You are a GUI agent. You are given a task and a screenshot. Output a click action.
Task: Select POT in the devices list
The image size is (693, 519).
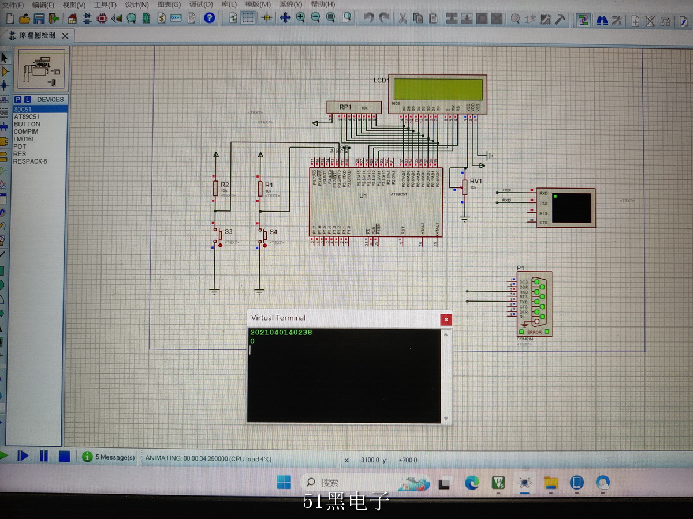coord(40,146)
